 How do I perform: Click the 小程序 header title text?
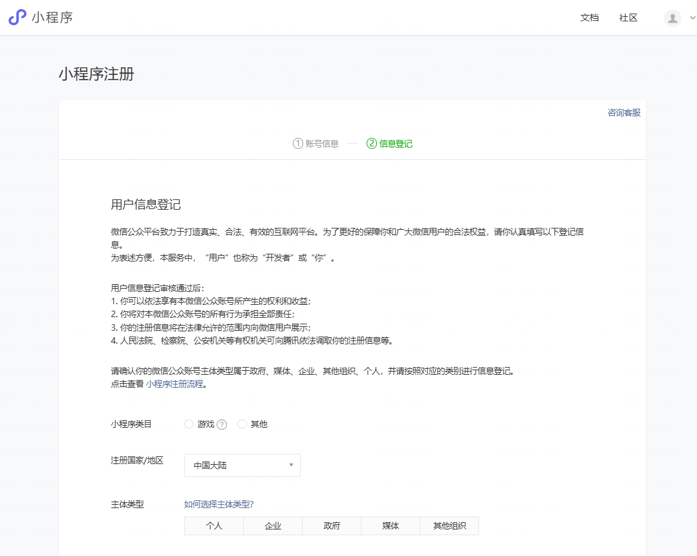(x=52, y=17)
